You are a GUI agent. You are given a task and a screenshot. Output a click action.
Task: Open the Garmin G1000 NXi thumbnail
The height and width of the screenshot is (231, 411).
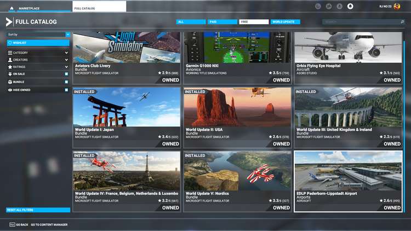tap(237, 48)
